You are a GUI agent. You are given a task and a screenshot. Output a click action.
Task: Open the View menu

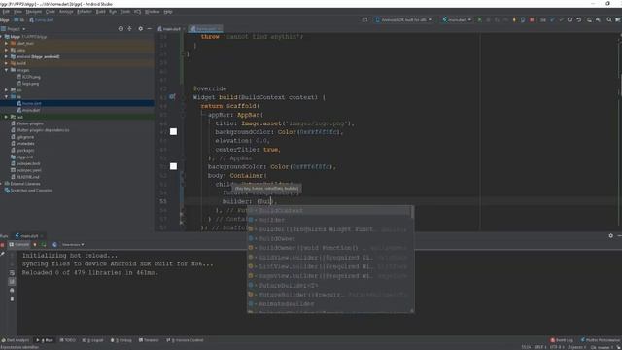click(17, 12)
